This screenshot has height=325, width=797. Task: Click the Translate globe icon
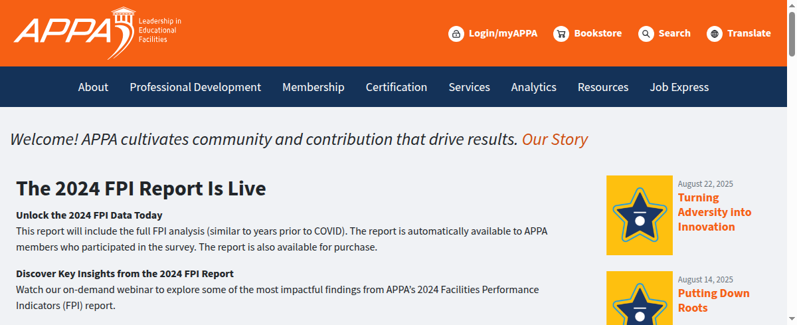click(715, 34)
